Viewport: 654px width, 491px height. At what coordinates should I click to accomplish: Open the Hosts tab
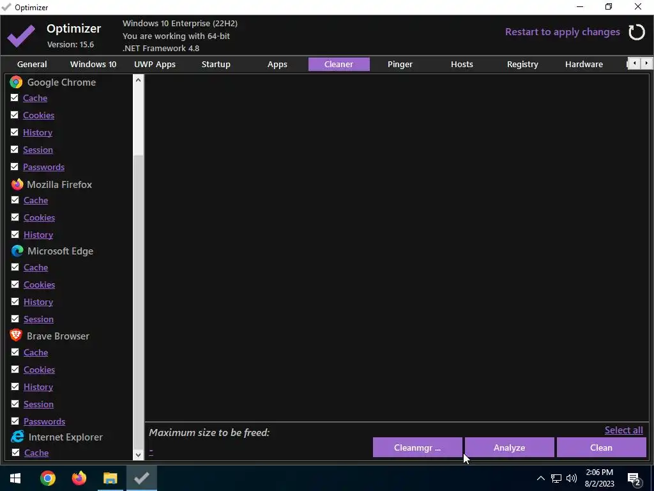(x=462, y=65)
